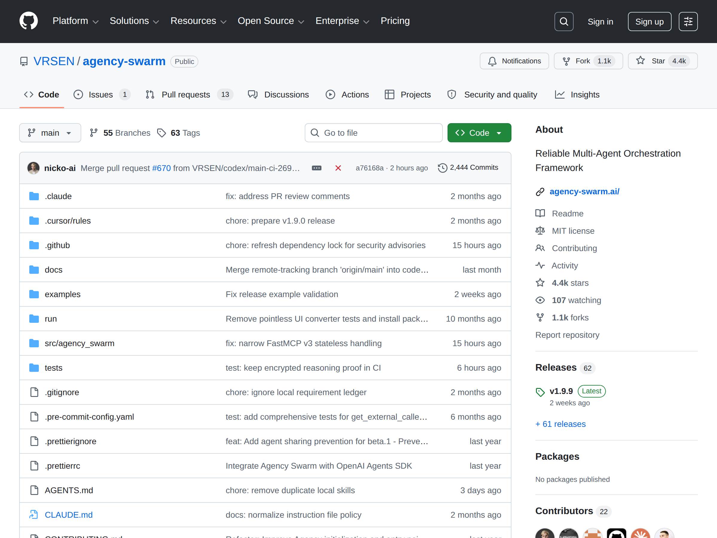Image resolution: width=717 pixels, height=538 pixels.
Task: Expand the Resources menu
Action: tap(198, 21)
